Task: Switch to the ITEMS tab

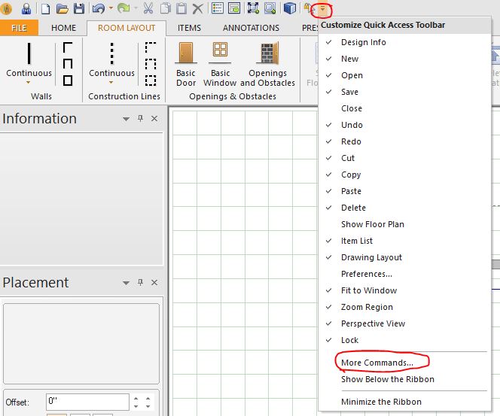Action: [189, 28]
